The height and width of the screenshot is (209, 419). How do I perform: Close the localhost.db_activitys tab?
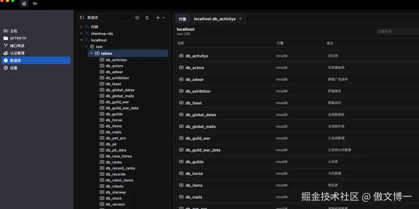click(241, 19)
